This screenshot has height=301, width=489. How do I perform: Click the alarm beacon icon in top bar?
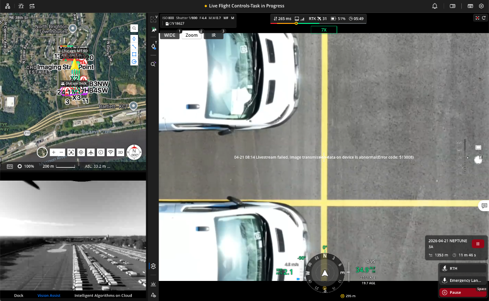pyautogui.click(x=21, y=6)
